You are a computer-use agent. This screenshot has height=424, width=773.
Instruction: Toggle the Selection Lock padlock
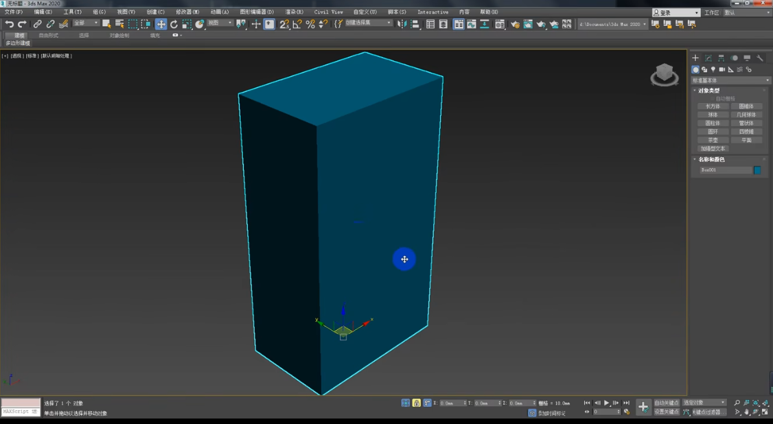(417, 403)
